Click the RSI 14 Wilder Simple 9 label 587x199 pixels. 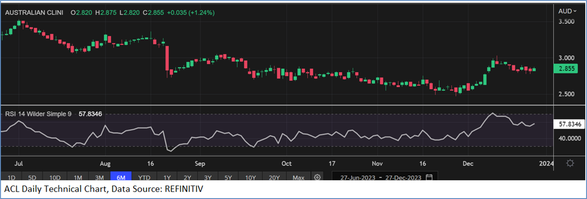coord(38,114)
